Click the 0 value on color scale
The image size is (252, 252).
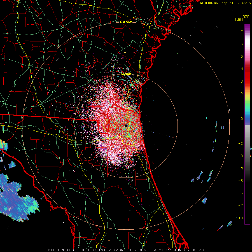click(242, 119)
